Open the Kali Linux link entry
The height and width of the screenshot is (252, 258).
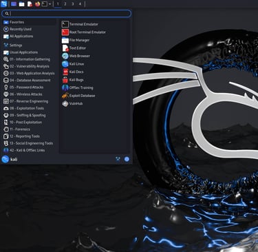pos(94,64)
